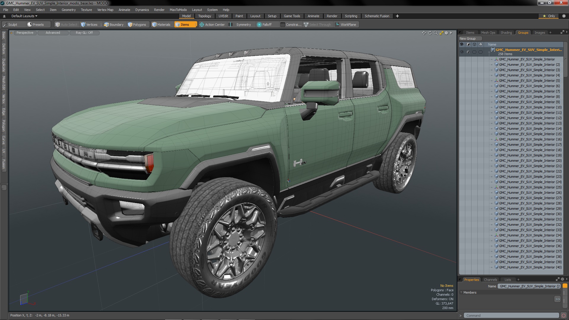
Task: Expand more properties with the >> button
Action: (557, 299)
